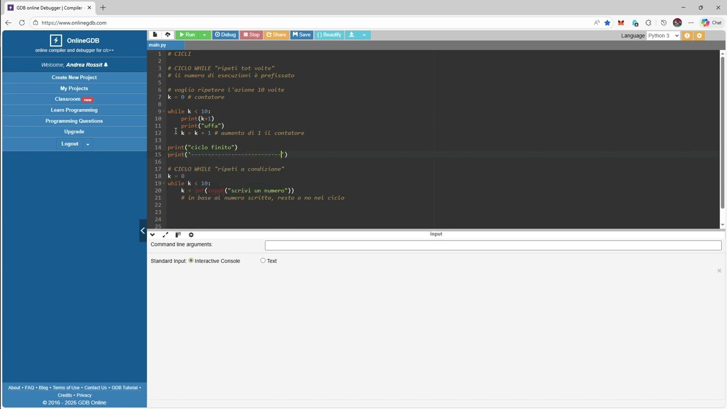Image resolution: width=727 pixels, height=409 pixels.
Task: Open the Language Python 3 dropdown
Action: click(x=663, y=35)
